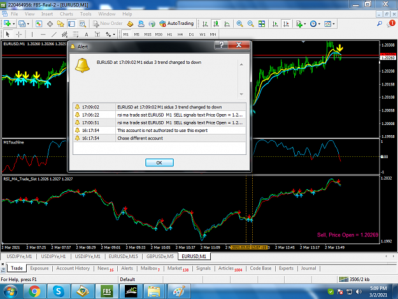Click the New Order button
398x299 pixels.
click(x=108, y=24)
